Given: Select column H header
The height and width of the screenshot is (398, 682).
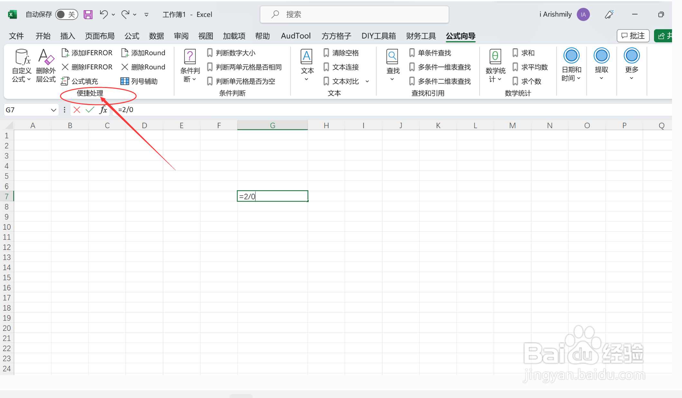Looking at the screenshot, I should [326, 125].
